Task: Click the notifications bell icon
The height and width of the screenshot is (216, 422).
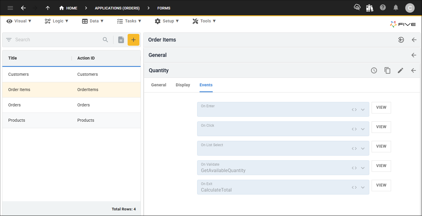Action: click(x=396, y=8)
